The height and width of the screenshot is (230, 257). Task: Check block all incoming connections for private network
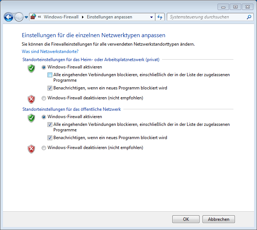pyautogui.click(x=50, y=75)
